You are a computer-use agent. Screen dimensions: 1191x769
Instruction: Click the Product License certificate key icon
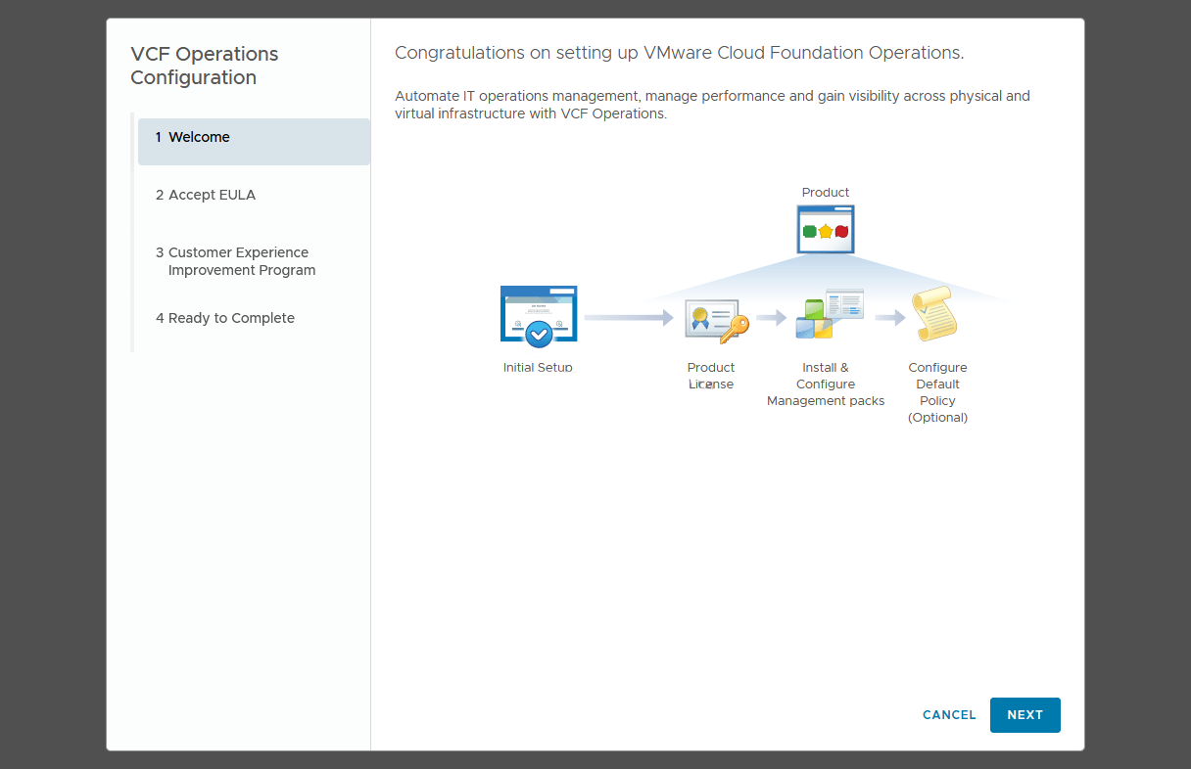click(x=716, y=320)
